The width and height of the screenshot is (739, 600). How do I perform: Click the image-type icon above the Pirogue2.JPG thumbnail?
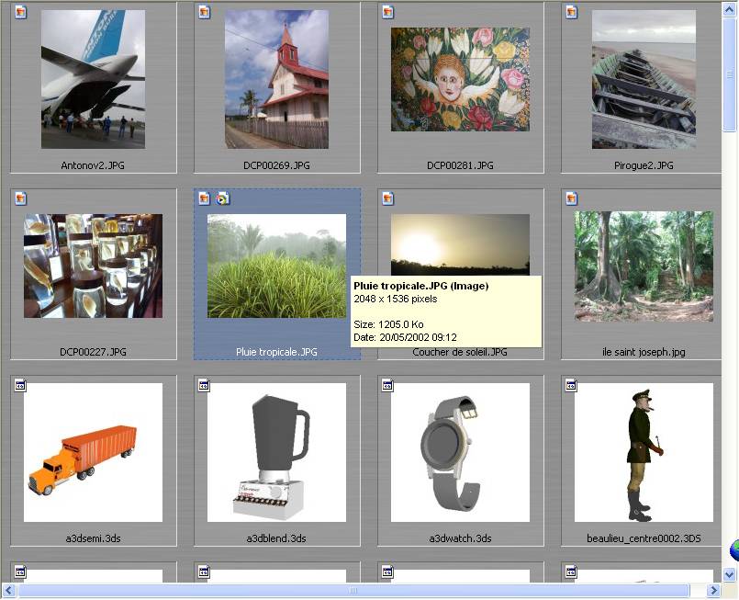point(571,12)
